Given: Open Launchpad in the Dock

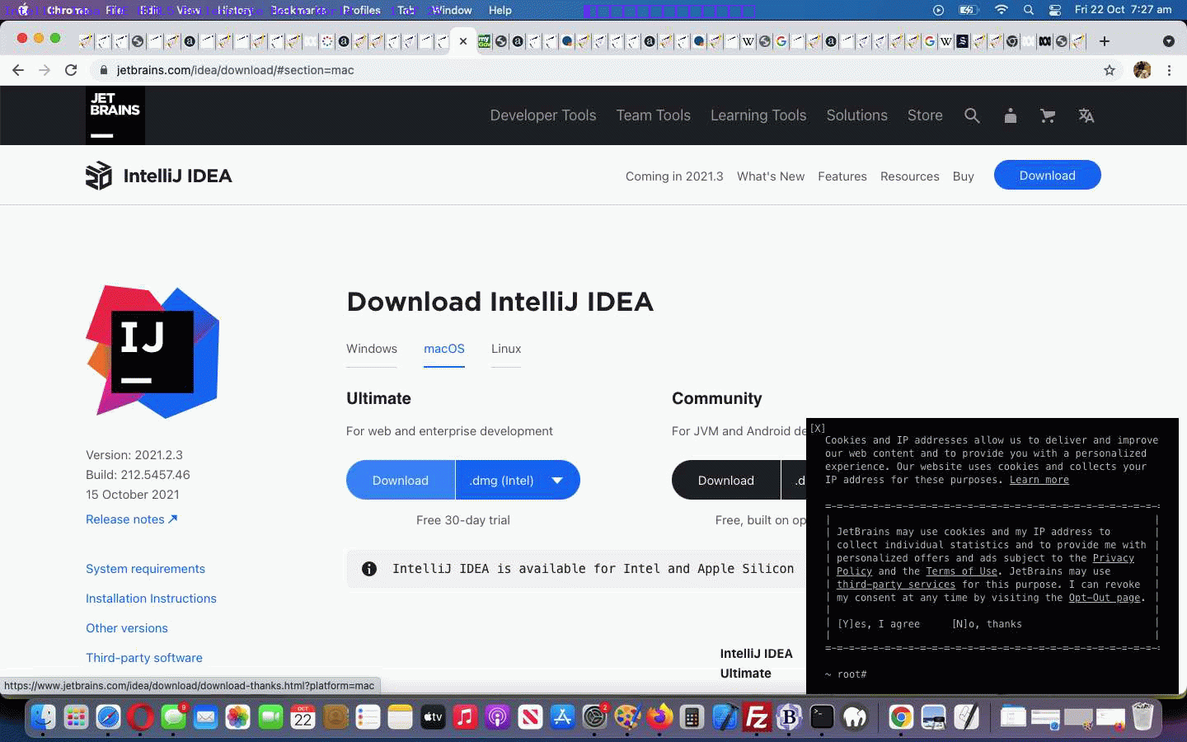Looking at the screenshot, I should click(x=76, y=717).
